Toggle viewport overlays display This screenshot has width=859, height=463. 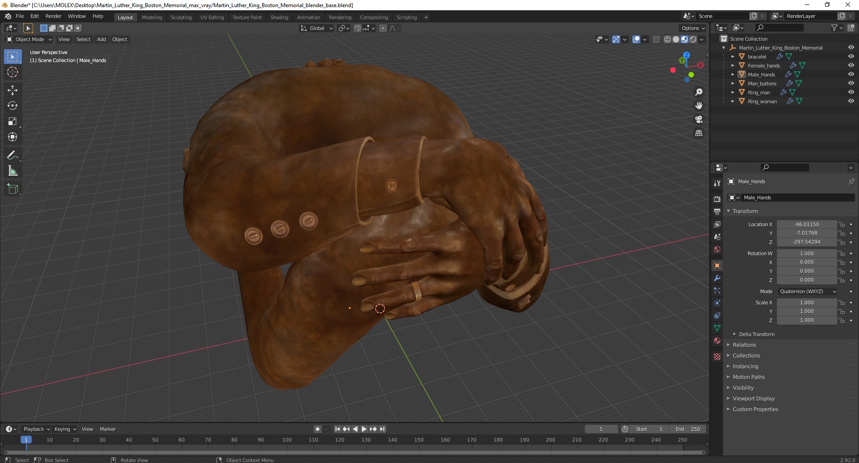(636, 39)
